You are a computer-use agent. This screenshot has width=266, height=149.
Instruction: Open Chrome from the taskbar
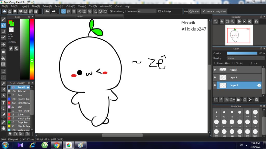(x=56, y=145)
